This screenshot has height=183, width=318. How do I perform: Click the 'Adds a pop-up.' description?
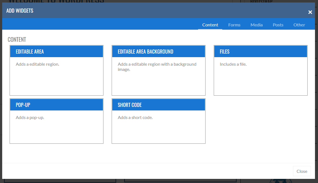point(30,118)
